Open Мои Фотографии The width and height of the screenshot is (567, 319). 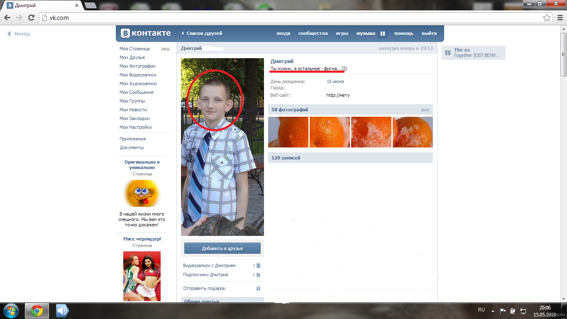137,66
